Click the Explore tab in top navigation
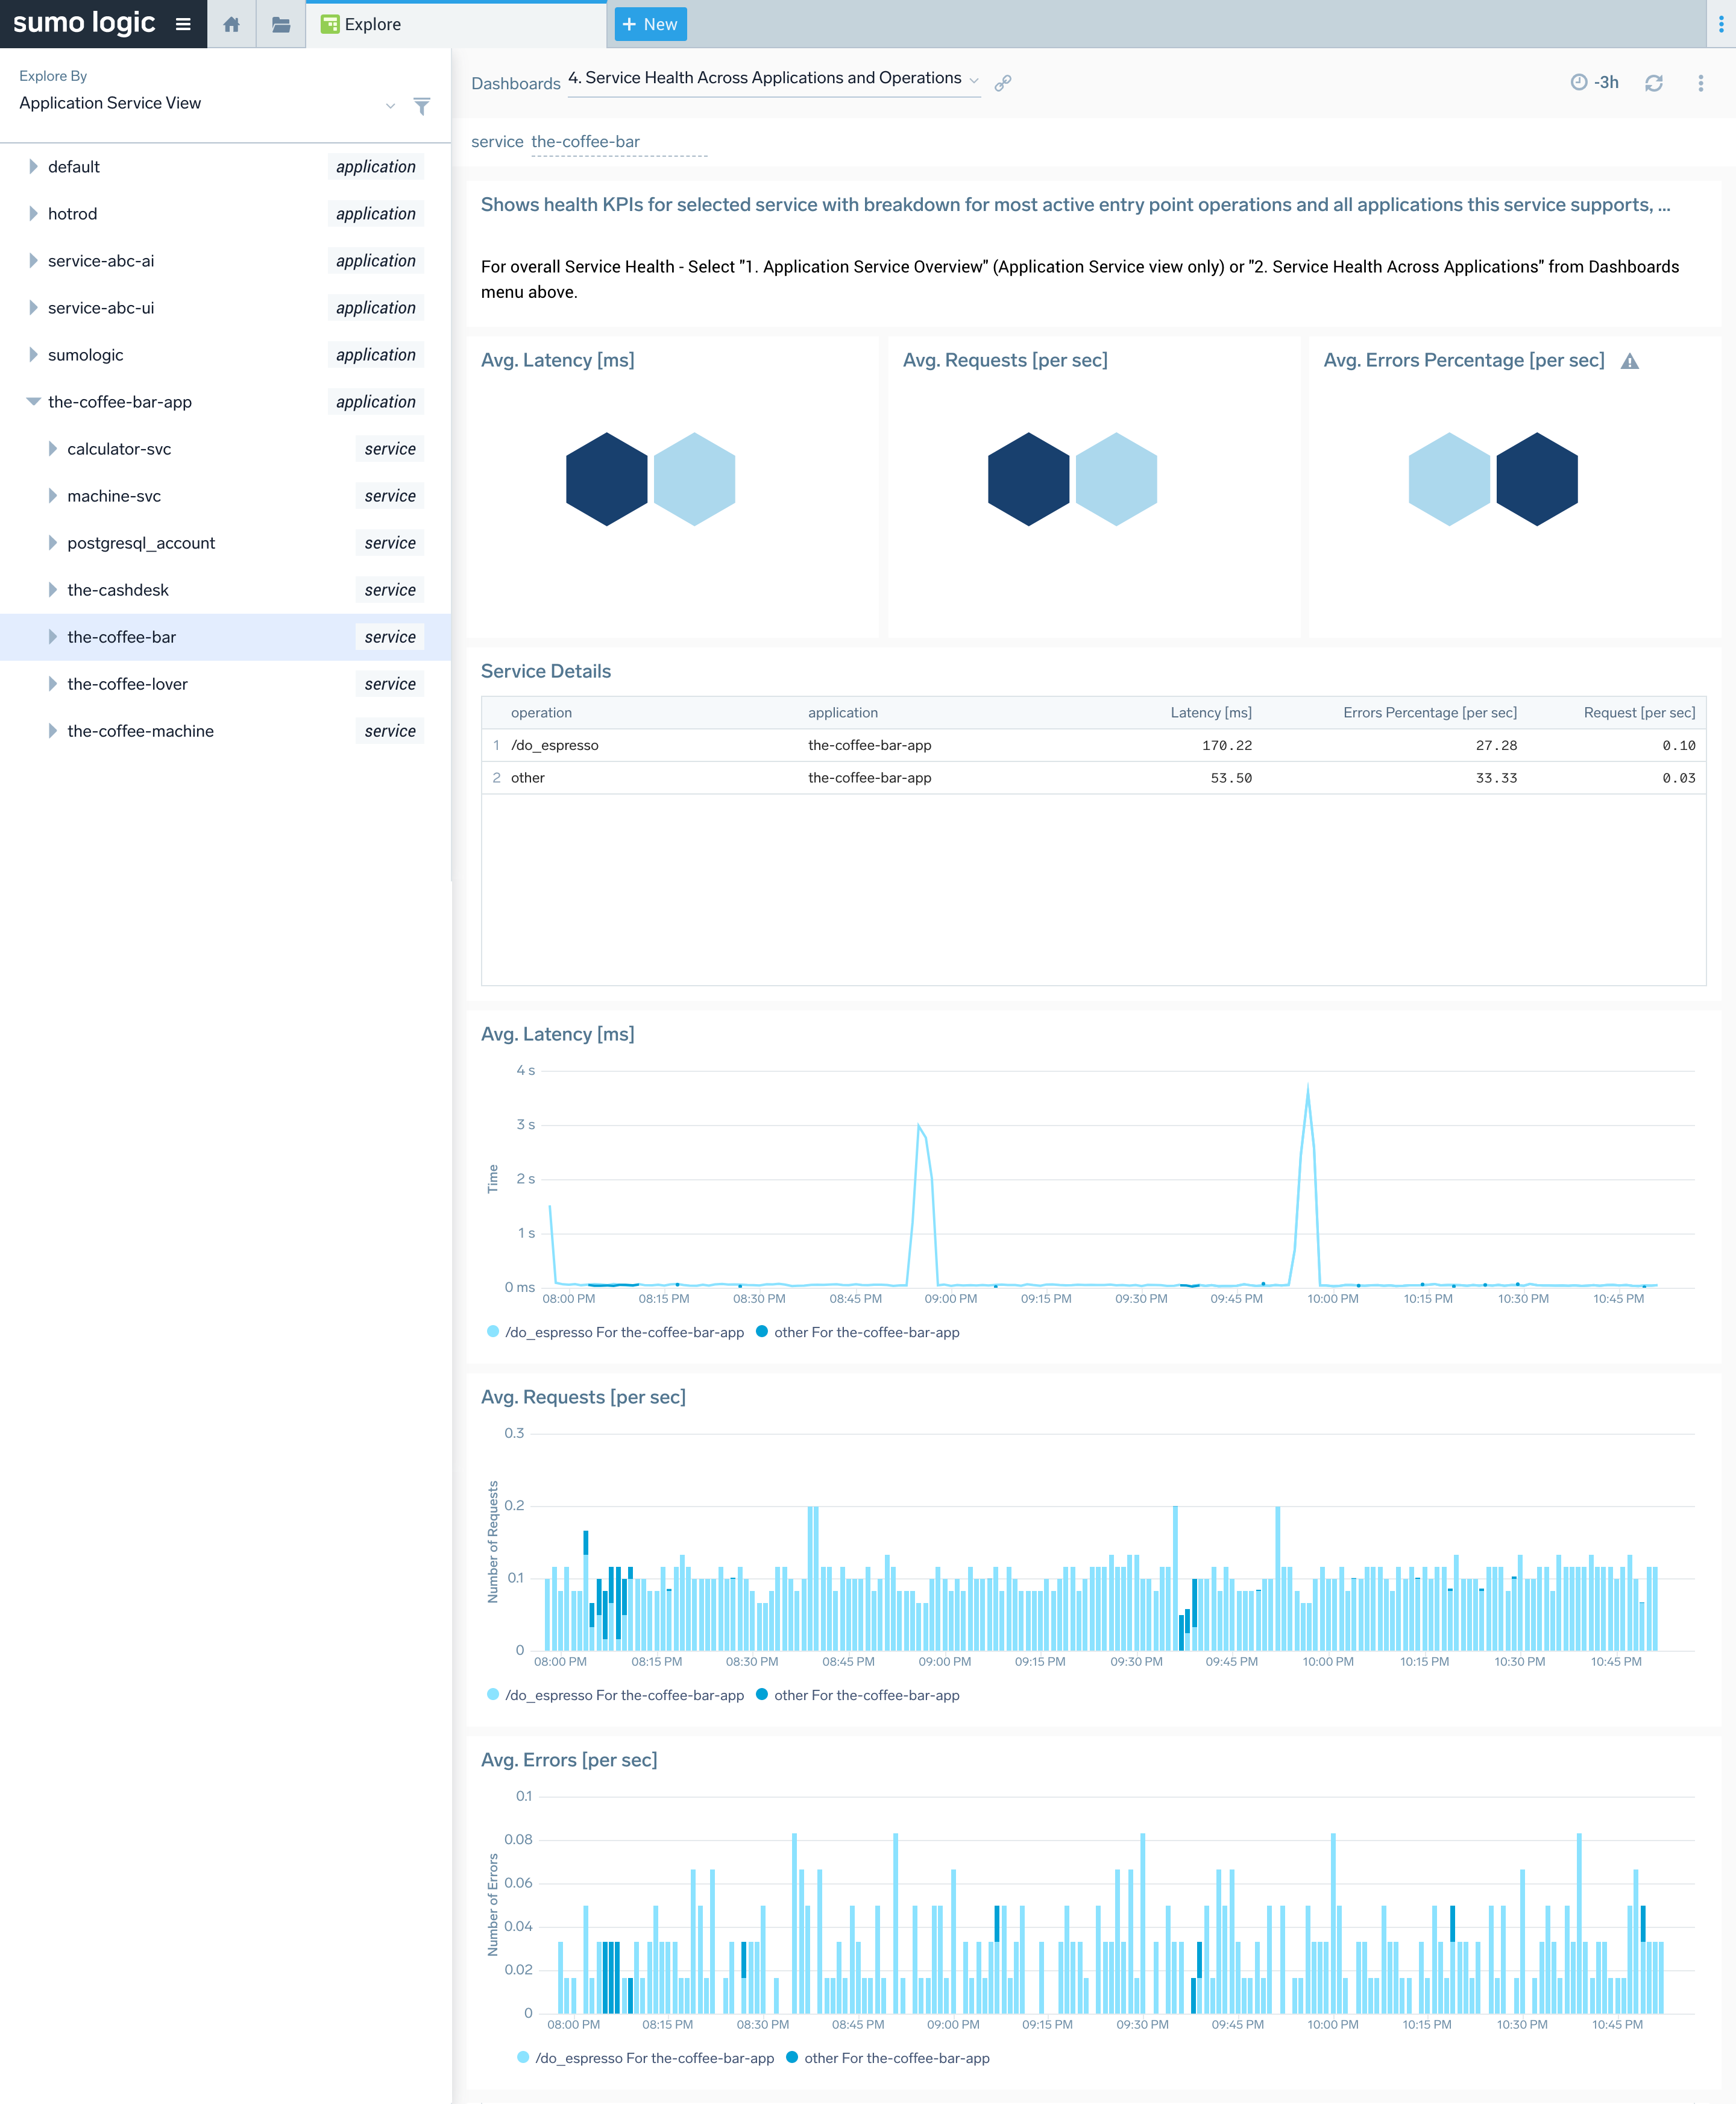Screen dimensions: 1736x2104 point(372,25)
